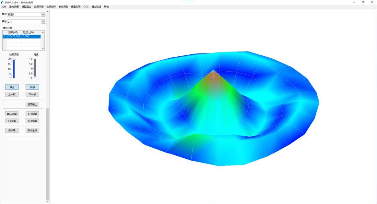Switch to 默认视图 default view
Screen dimensions: 377x204
point(12,114)
